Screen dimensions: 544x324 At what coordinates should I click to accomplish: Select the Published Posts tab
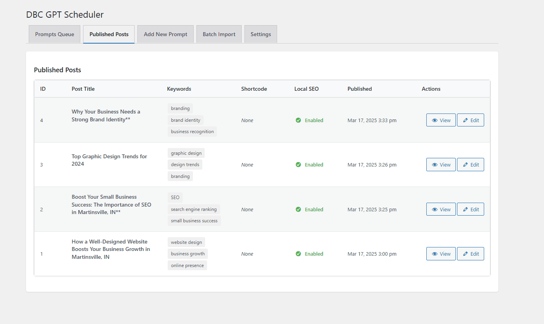pyautogui.click(x=109, y=34)
